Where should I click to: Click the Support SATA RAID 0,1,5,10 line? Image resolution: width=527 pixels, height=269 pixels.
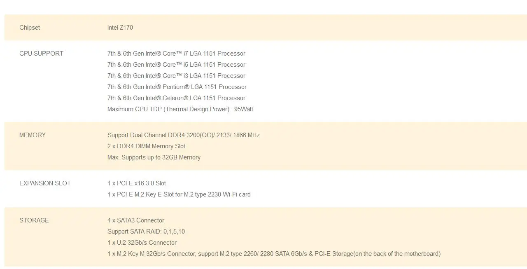tap(146, 232)
